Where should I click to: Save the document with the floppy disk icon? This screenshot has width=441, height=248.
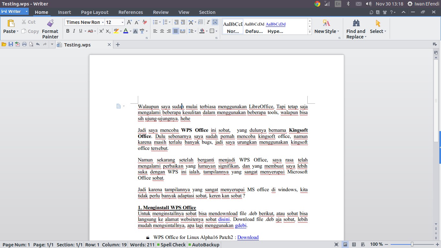click(x=11, y=45)
